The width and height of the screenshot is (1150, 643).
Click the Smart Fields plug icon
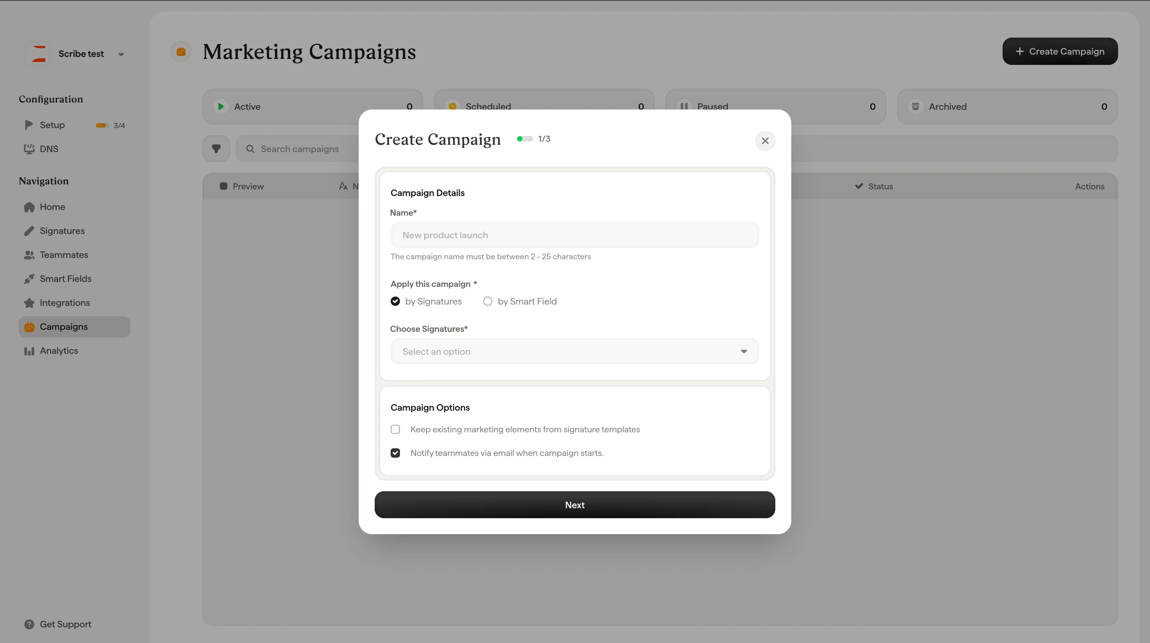[x=29, y=279]
